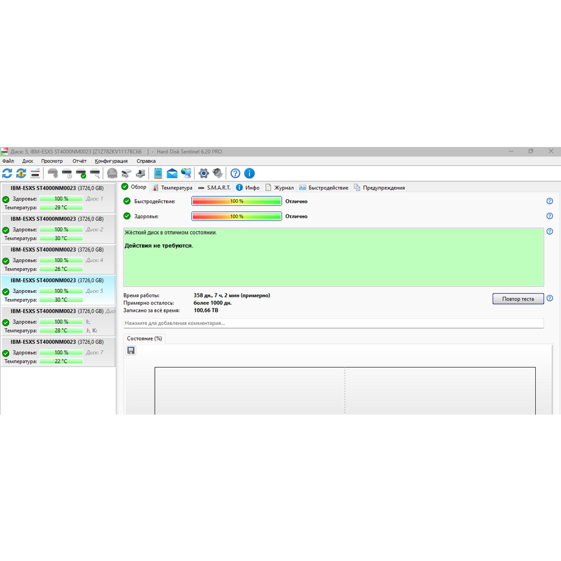Select the Диск 1 entry in list
Screen dimensions: 561x561
[x=58, y=198]
